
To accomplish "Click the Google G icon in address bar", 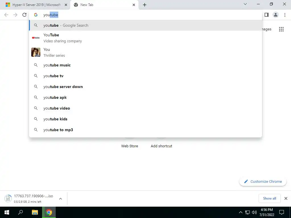I will tap(36, 15).
